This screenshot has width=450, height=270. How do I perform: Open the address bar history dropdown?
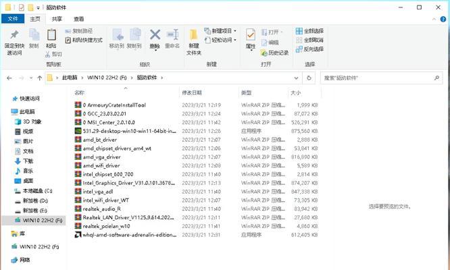point(296,78)
